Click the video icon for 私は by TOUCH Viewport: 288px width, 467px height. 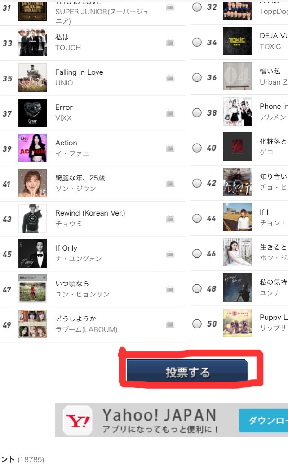pos(170,43)
